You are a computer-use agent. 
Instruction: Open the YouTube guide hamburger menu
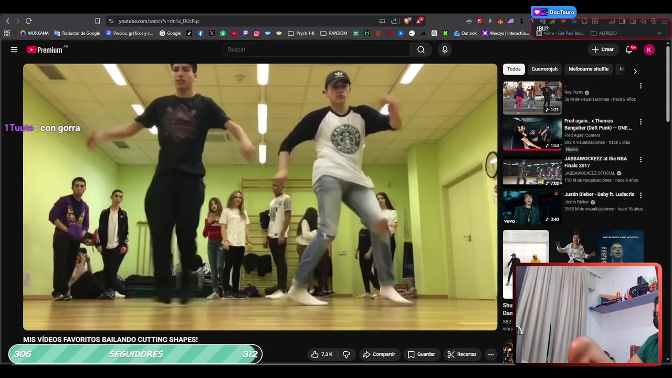point(14,49)
